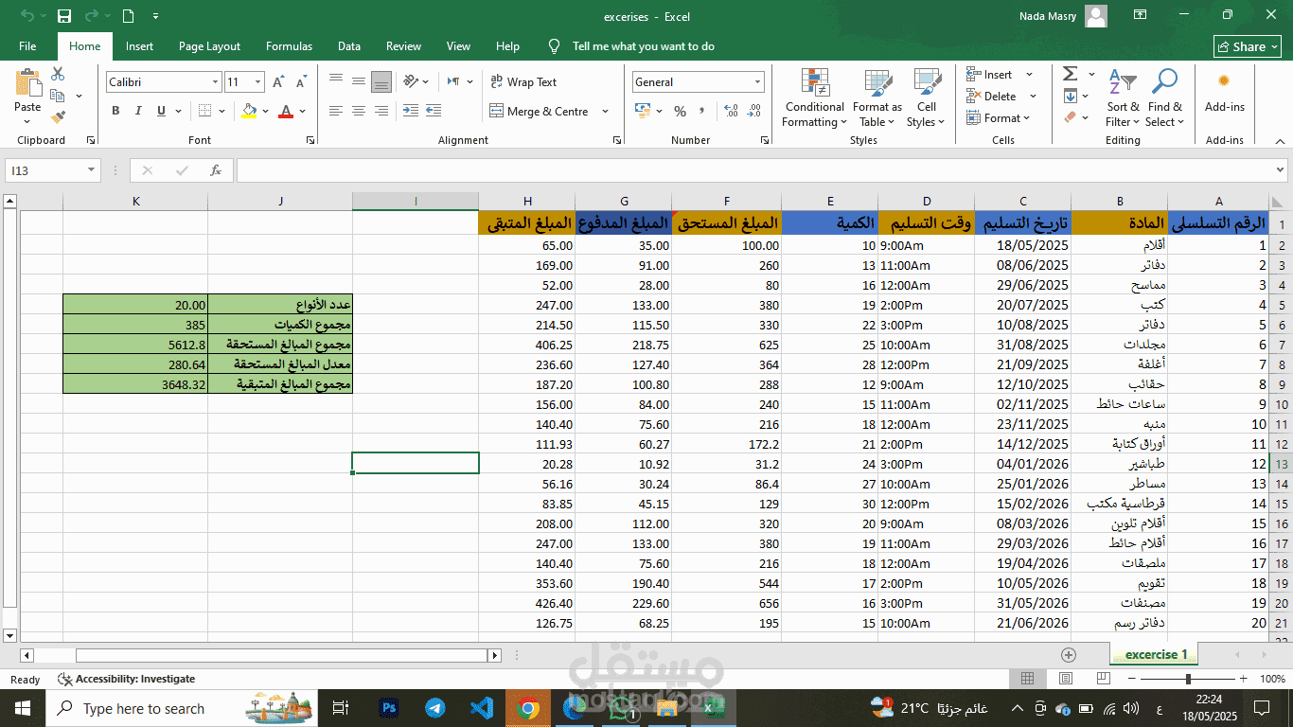Click the Cut scissors icon

click(58, 74)
